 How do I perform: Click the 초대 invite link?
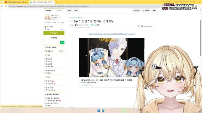coord(62,29)
